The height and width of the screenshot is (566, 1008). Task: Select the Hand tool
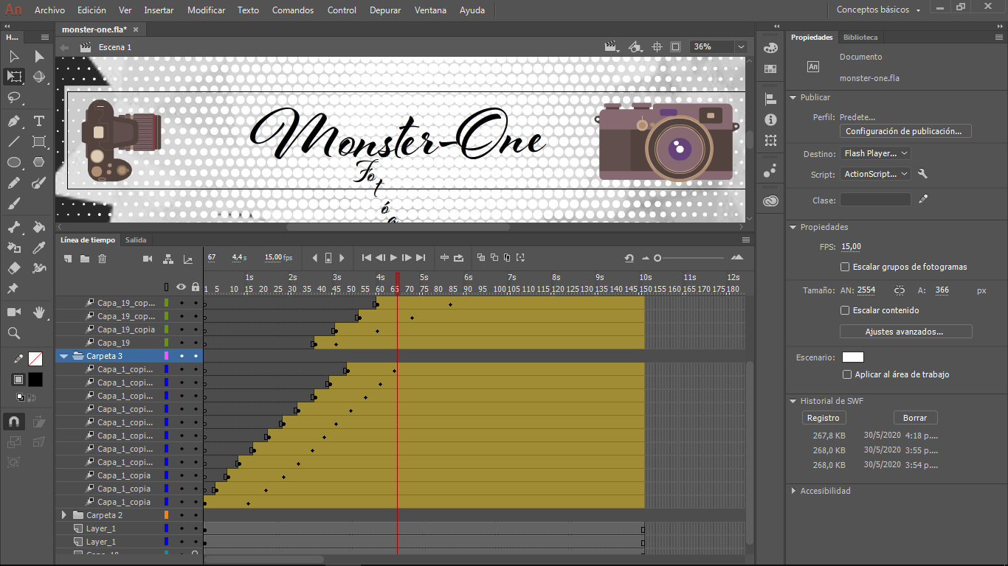click(x=39, y=312)
